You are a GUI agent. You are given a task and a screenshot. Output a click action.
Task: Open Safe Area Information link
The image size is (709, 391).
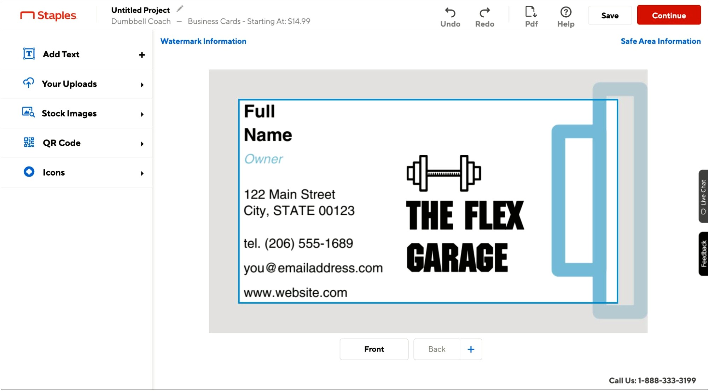661,41
